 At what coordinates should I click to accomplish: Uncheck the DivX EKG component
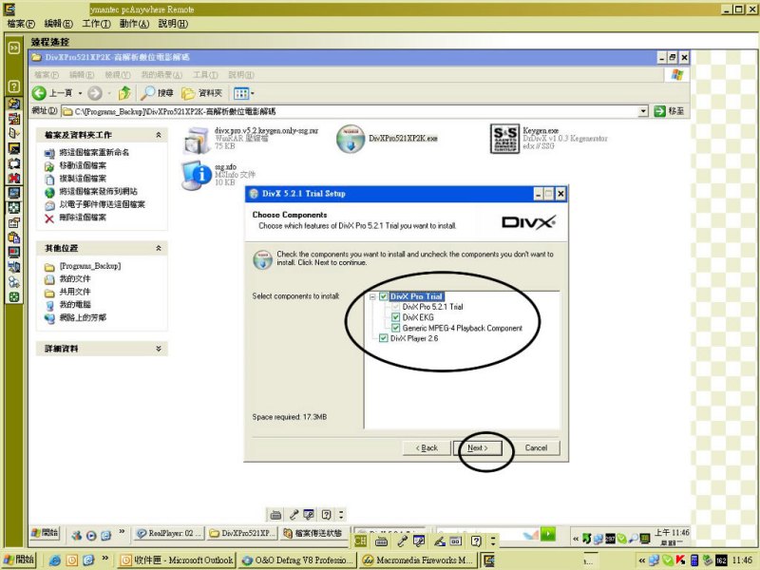coord(395,317)
